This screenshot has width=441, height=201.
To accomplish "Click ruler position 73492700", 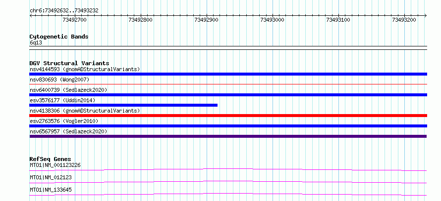I will click(74, 20).
